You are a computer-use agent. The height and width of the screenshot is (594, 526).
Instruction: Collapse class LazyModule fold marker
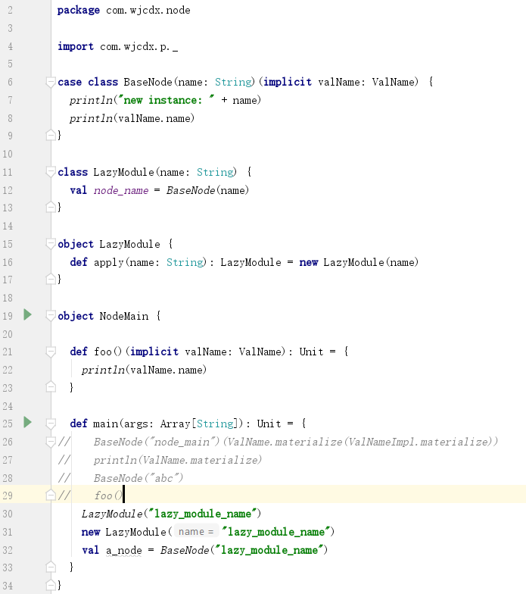click(50, 173)
